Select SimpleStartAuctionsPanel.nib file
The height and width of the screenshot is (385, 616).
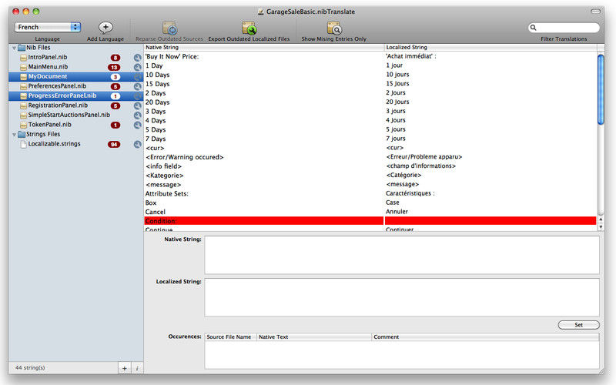[x=69, y=115]
